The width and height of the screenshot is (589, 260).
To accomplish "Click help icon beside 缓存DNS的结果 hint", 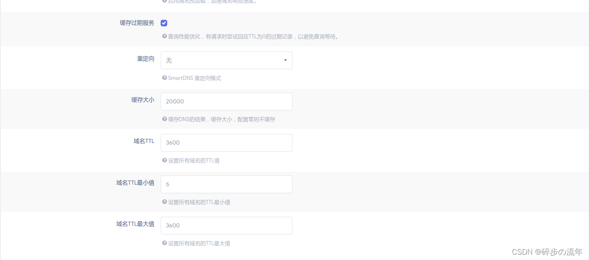I will [165, 119].
